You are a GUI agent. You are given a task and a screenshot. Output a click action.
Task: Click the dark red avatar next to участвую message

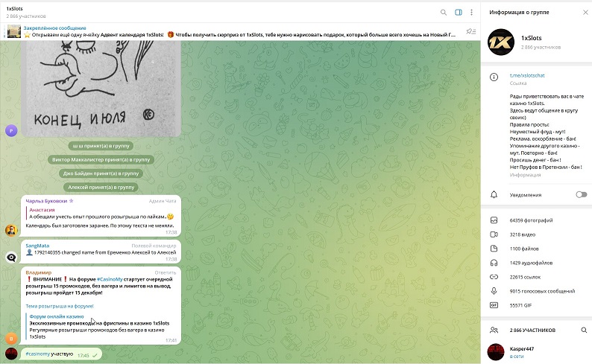(11, 354)
